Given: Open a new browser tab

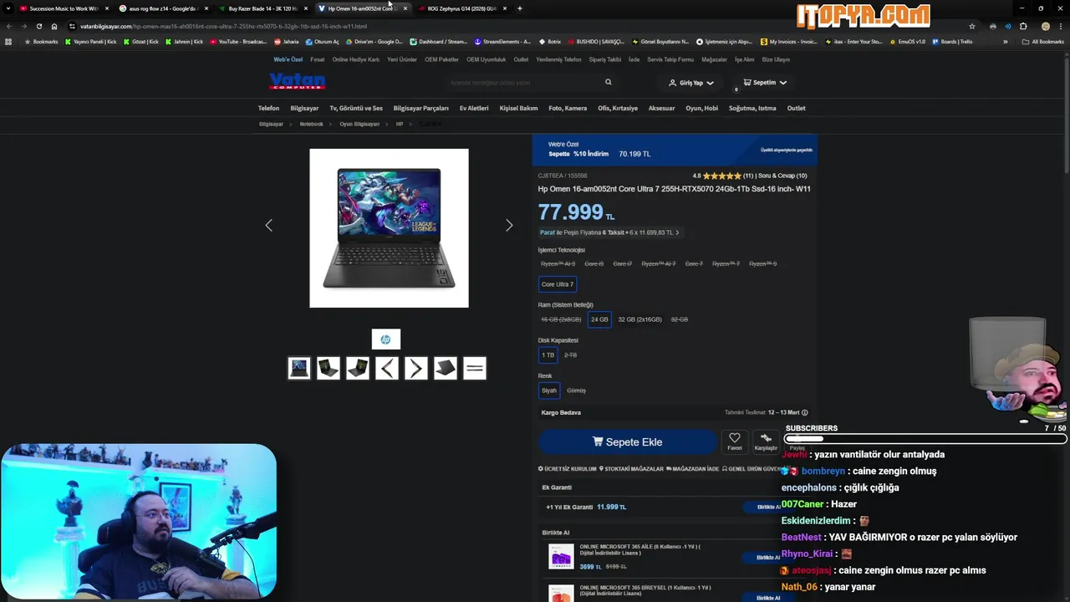Looking at the screenshot, I should pyautogui.click(x=519, y=8).
